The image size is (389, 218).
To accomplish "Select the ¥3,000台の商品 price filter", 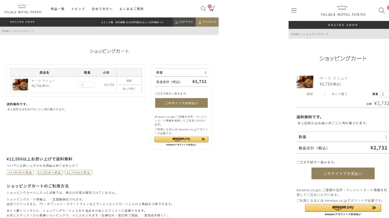I will [20, 173].
